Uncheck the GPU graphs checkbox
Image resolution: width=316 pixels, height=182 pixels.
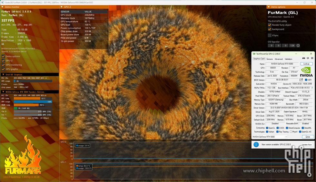coord(3,69)
